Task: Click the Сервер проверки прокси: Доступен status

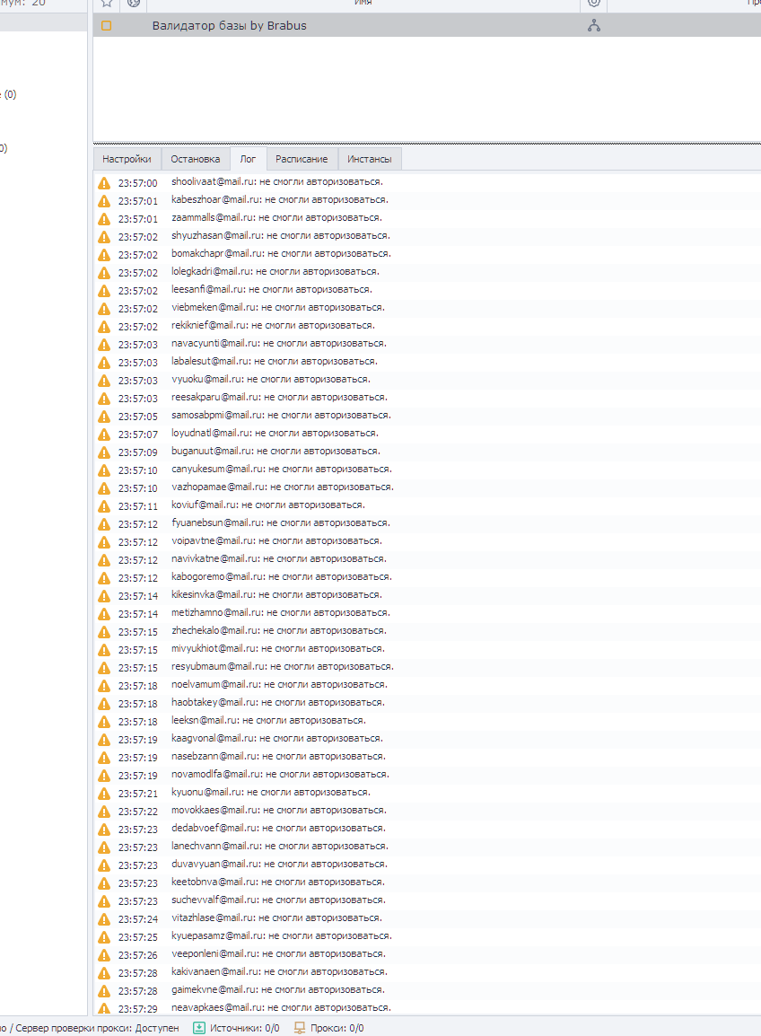Action: click(97, 1028)
